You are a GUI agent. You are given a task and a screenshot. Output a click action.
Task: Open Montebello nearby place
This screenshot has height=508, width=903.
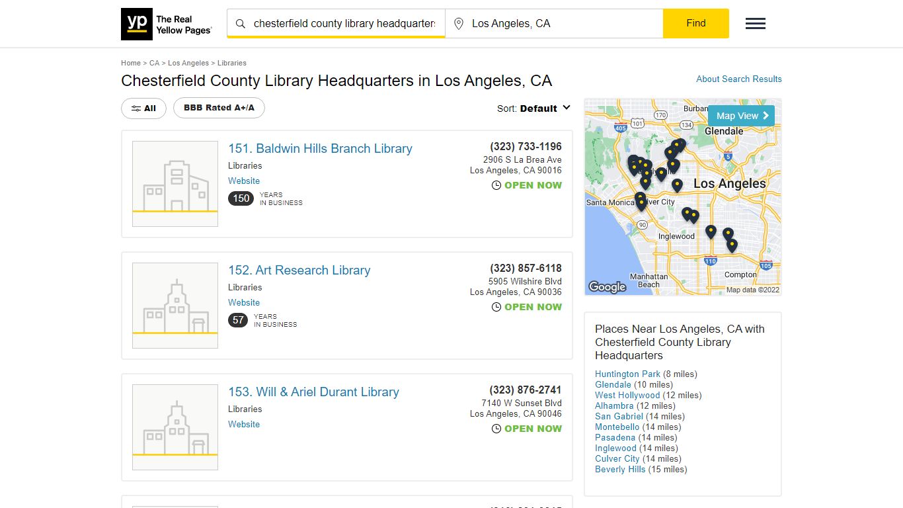click(617, 427)
